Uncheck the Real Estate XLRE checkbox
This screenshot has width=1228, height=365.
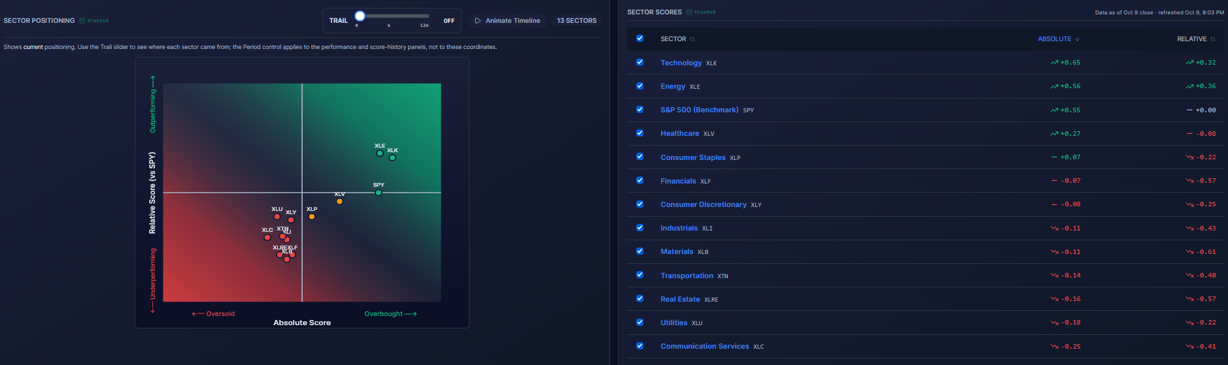coord(640,298)
